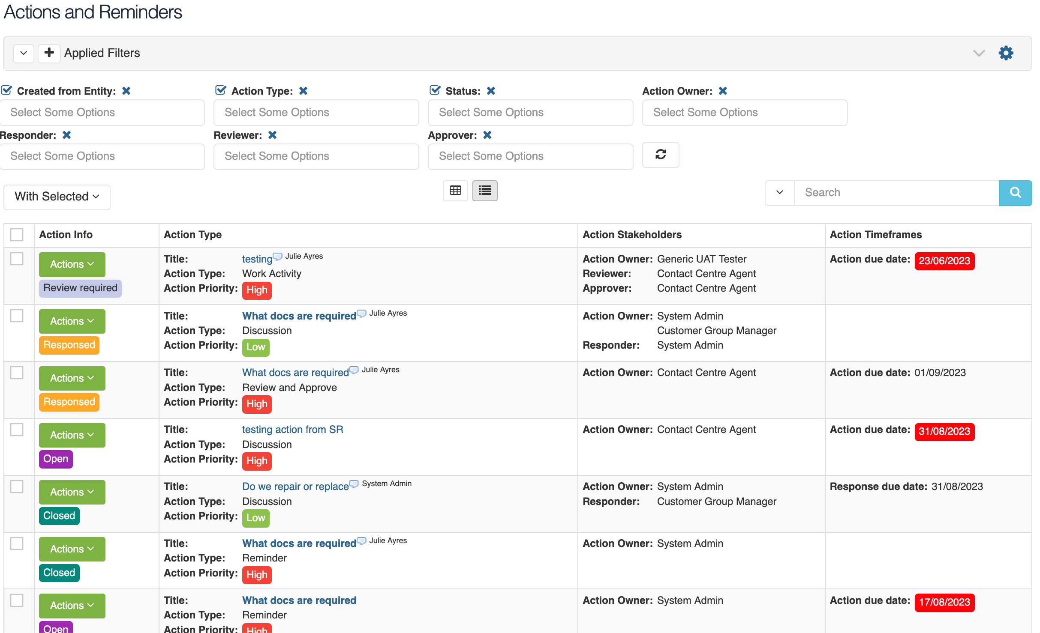Open the 'testing action from SR' link
The width and height of the screenshot is (1040, 633).
pos(292,429)
